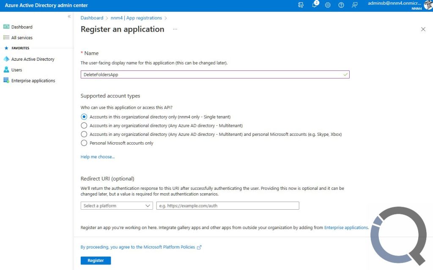This screenshot has width=433, height=270.
Task: Click the application Name input field
Action: 215,74
